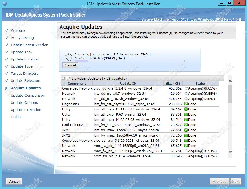Click green Done check for ibm_utl_msm_14.05.02.03
This screenshot has height=189, width=247.
[186, 119]
